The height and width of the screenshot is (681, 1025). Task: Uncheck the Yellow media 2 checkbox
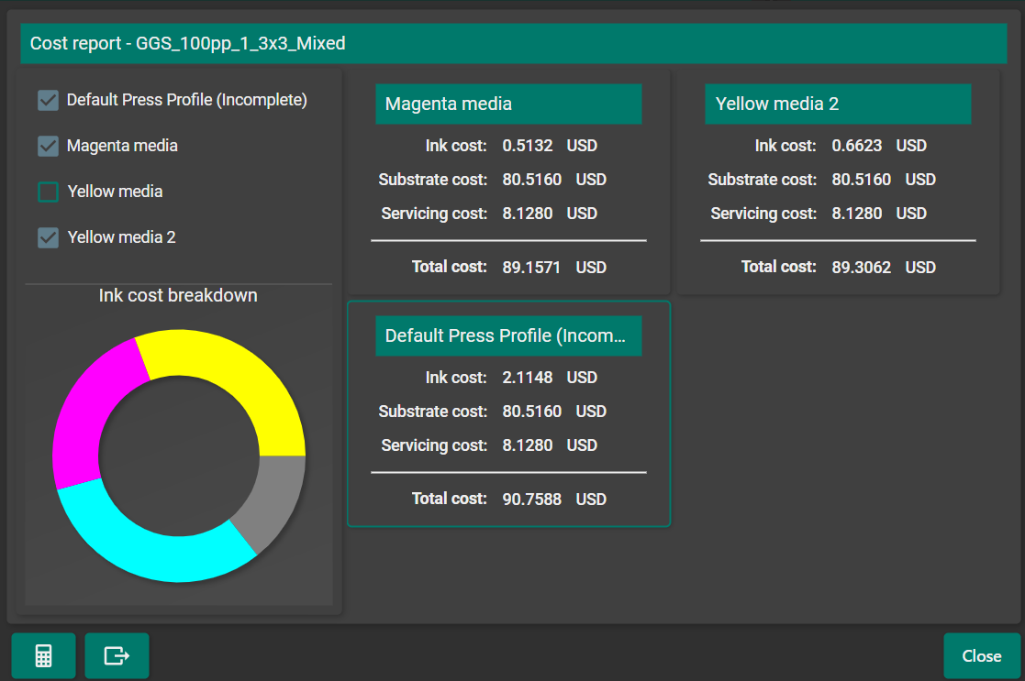click(x=48, y=237)
